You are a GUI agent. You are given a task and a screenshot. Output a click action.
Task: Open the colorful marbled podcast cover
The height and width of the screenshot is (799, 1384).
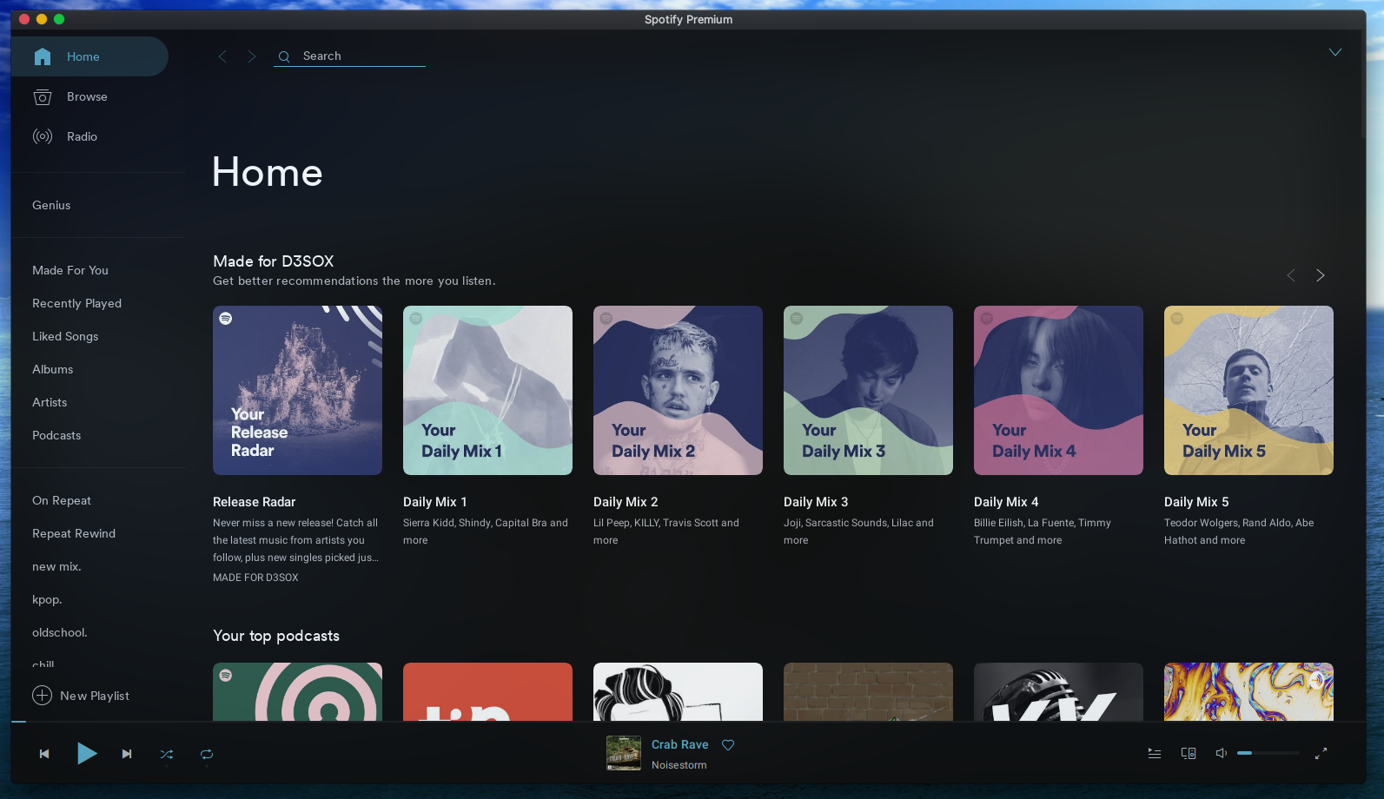pyautogui.click(x=1248, y=691)
